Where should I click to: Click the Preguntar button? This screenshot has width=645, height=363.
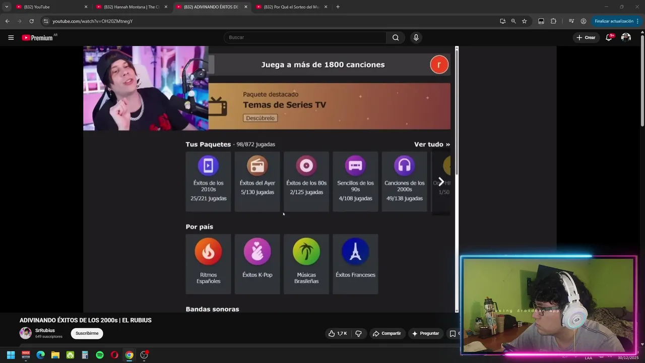tap(425, 333)
